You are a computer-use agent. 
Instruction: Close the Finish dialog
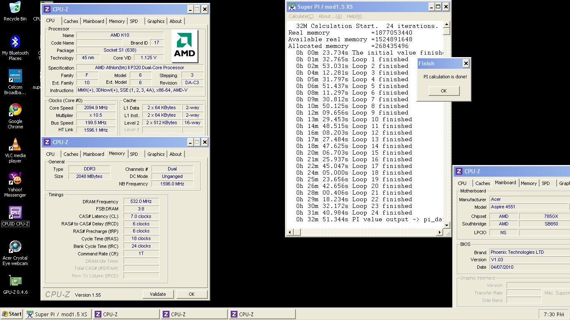pos(466,63)
